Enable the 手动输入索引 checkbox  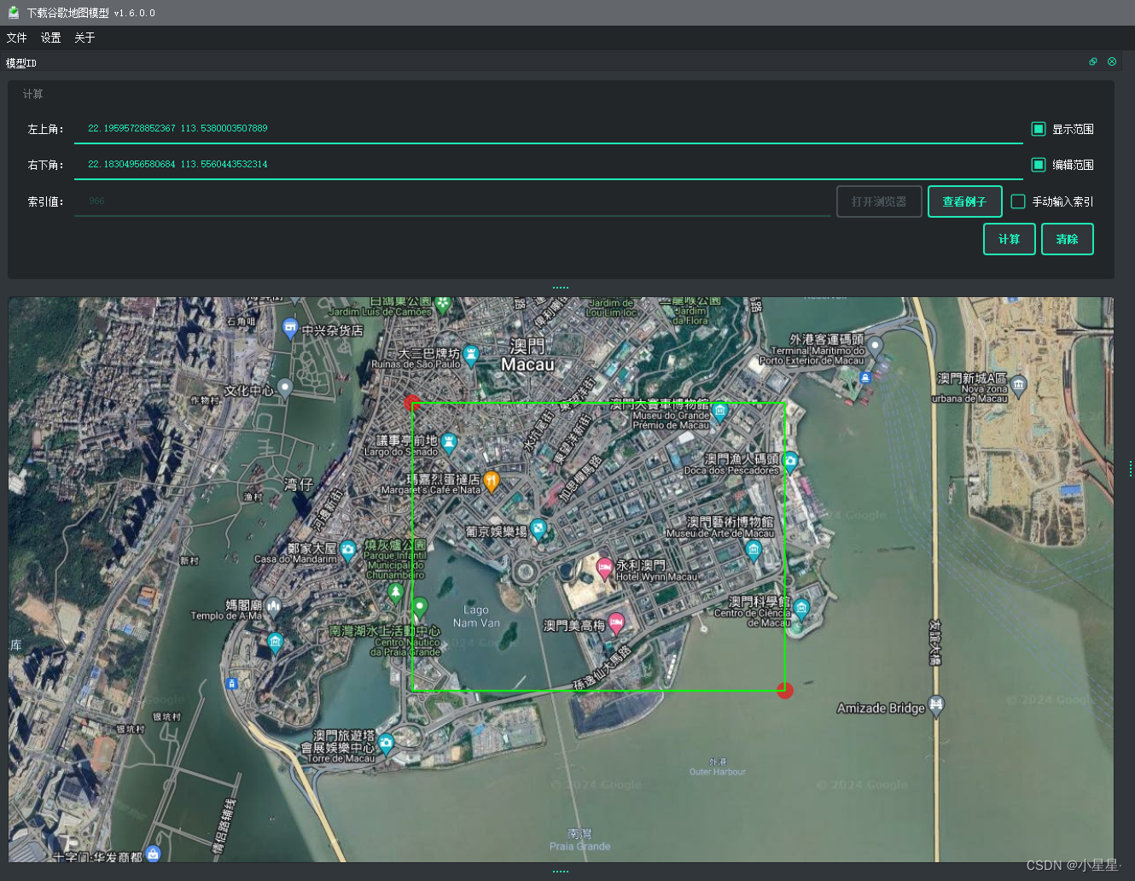[x=1018, y=201]
